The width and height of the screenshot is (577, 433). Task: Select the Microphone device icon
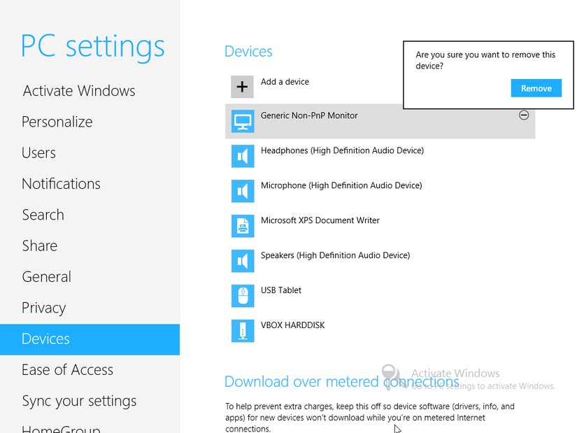(x=243, y=191)
